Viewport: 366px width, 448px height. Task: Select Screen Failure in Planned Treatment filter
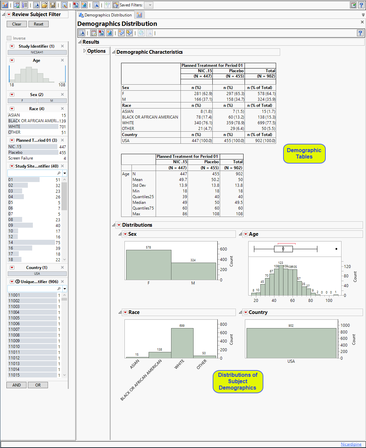click(x=37, y=158)
